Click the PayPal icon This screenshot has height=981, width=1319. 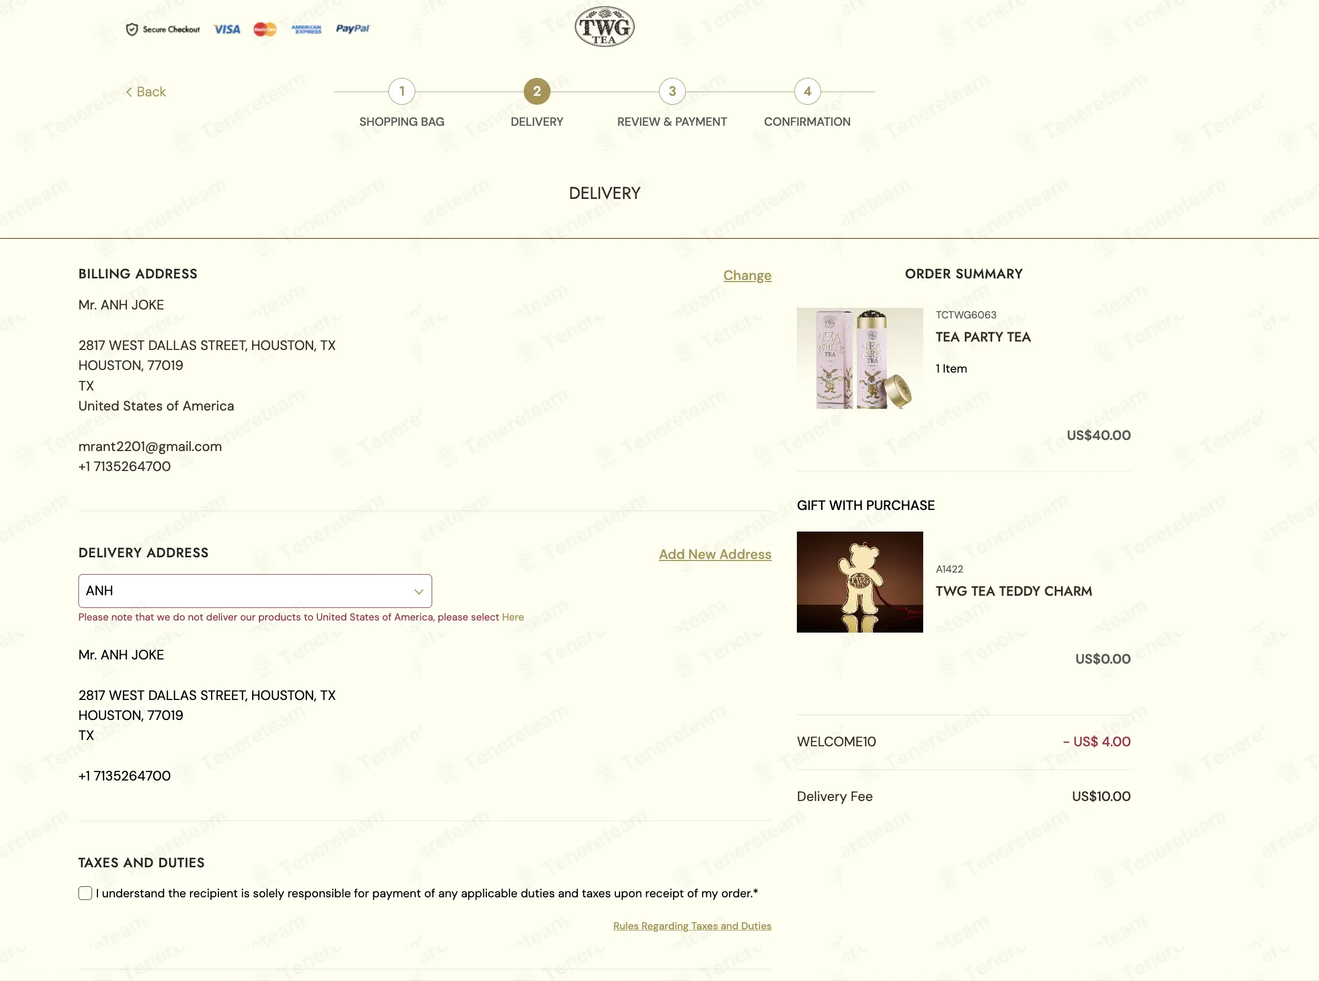pos(353,28)
